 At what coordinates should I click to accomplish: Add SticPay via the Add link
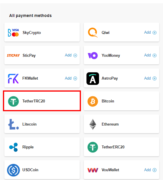(x=68, y=55)
